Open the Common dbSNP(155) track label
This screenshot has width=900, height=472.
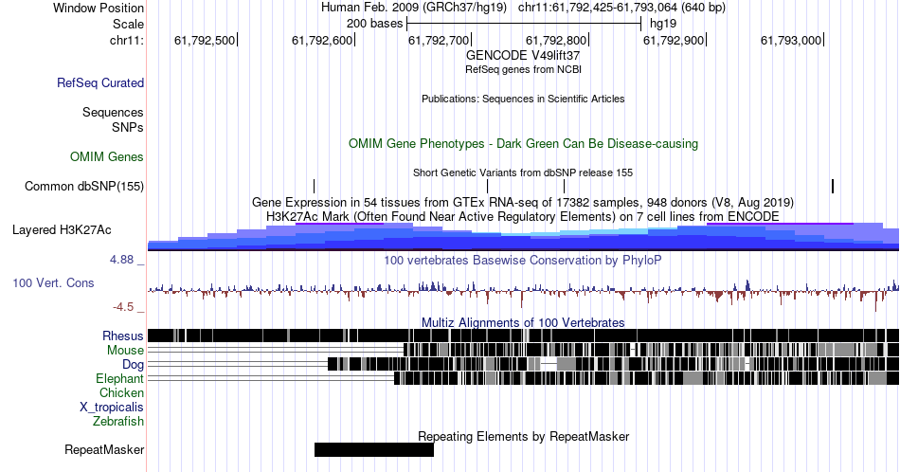click(84, 186)
